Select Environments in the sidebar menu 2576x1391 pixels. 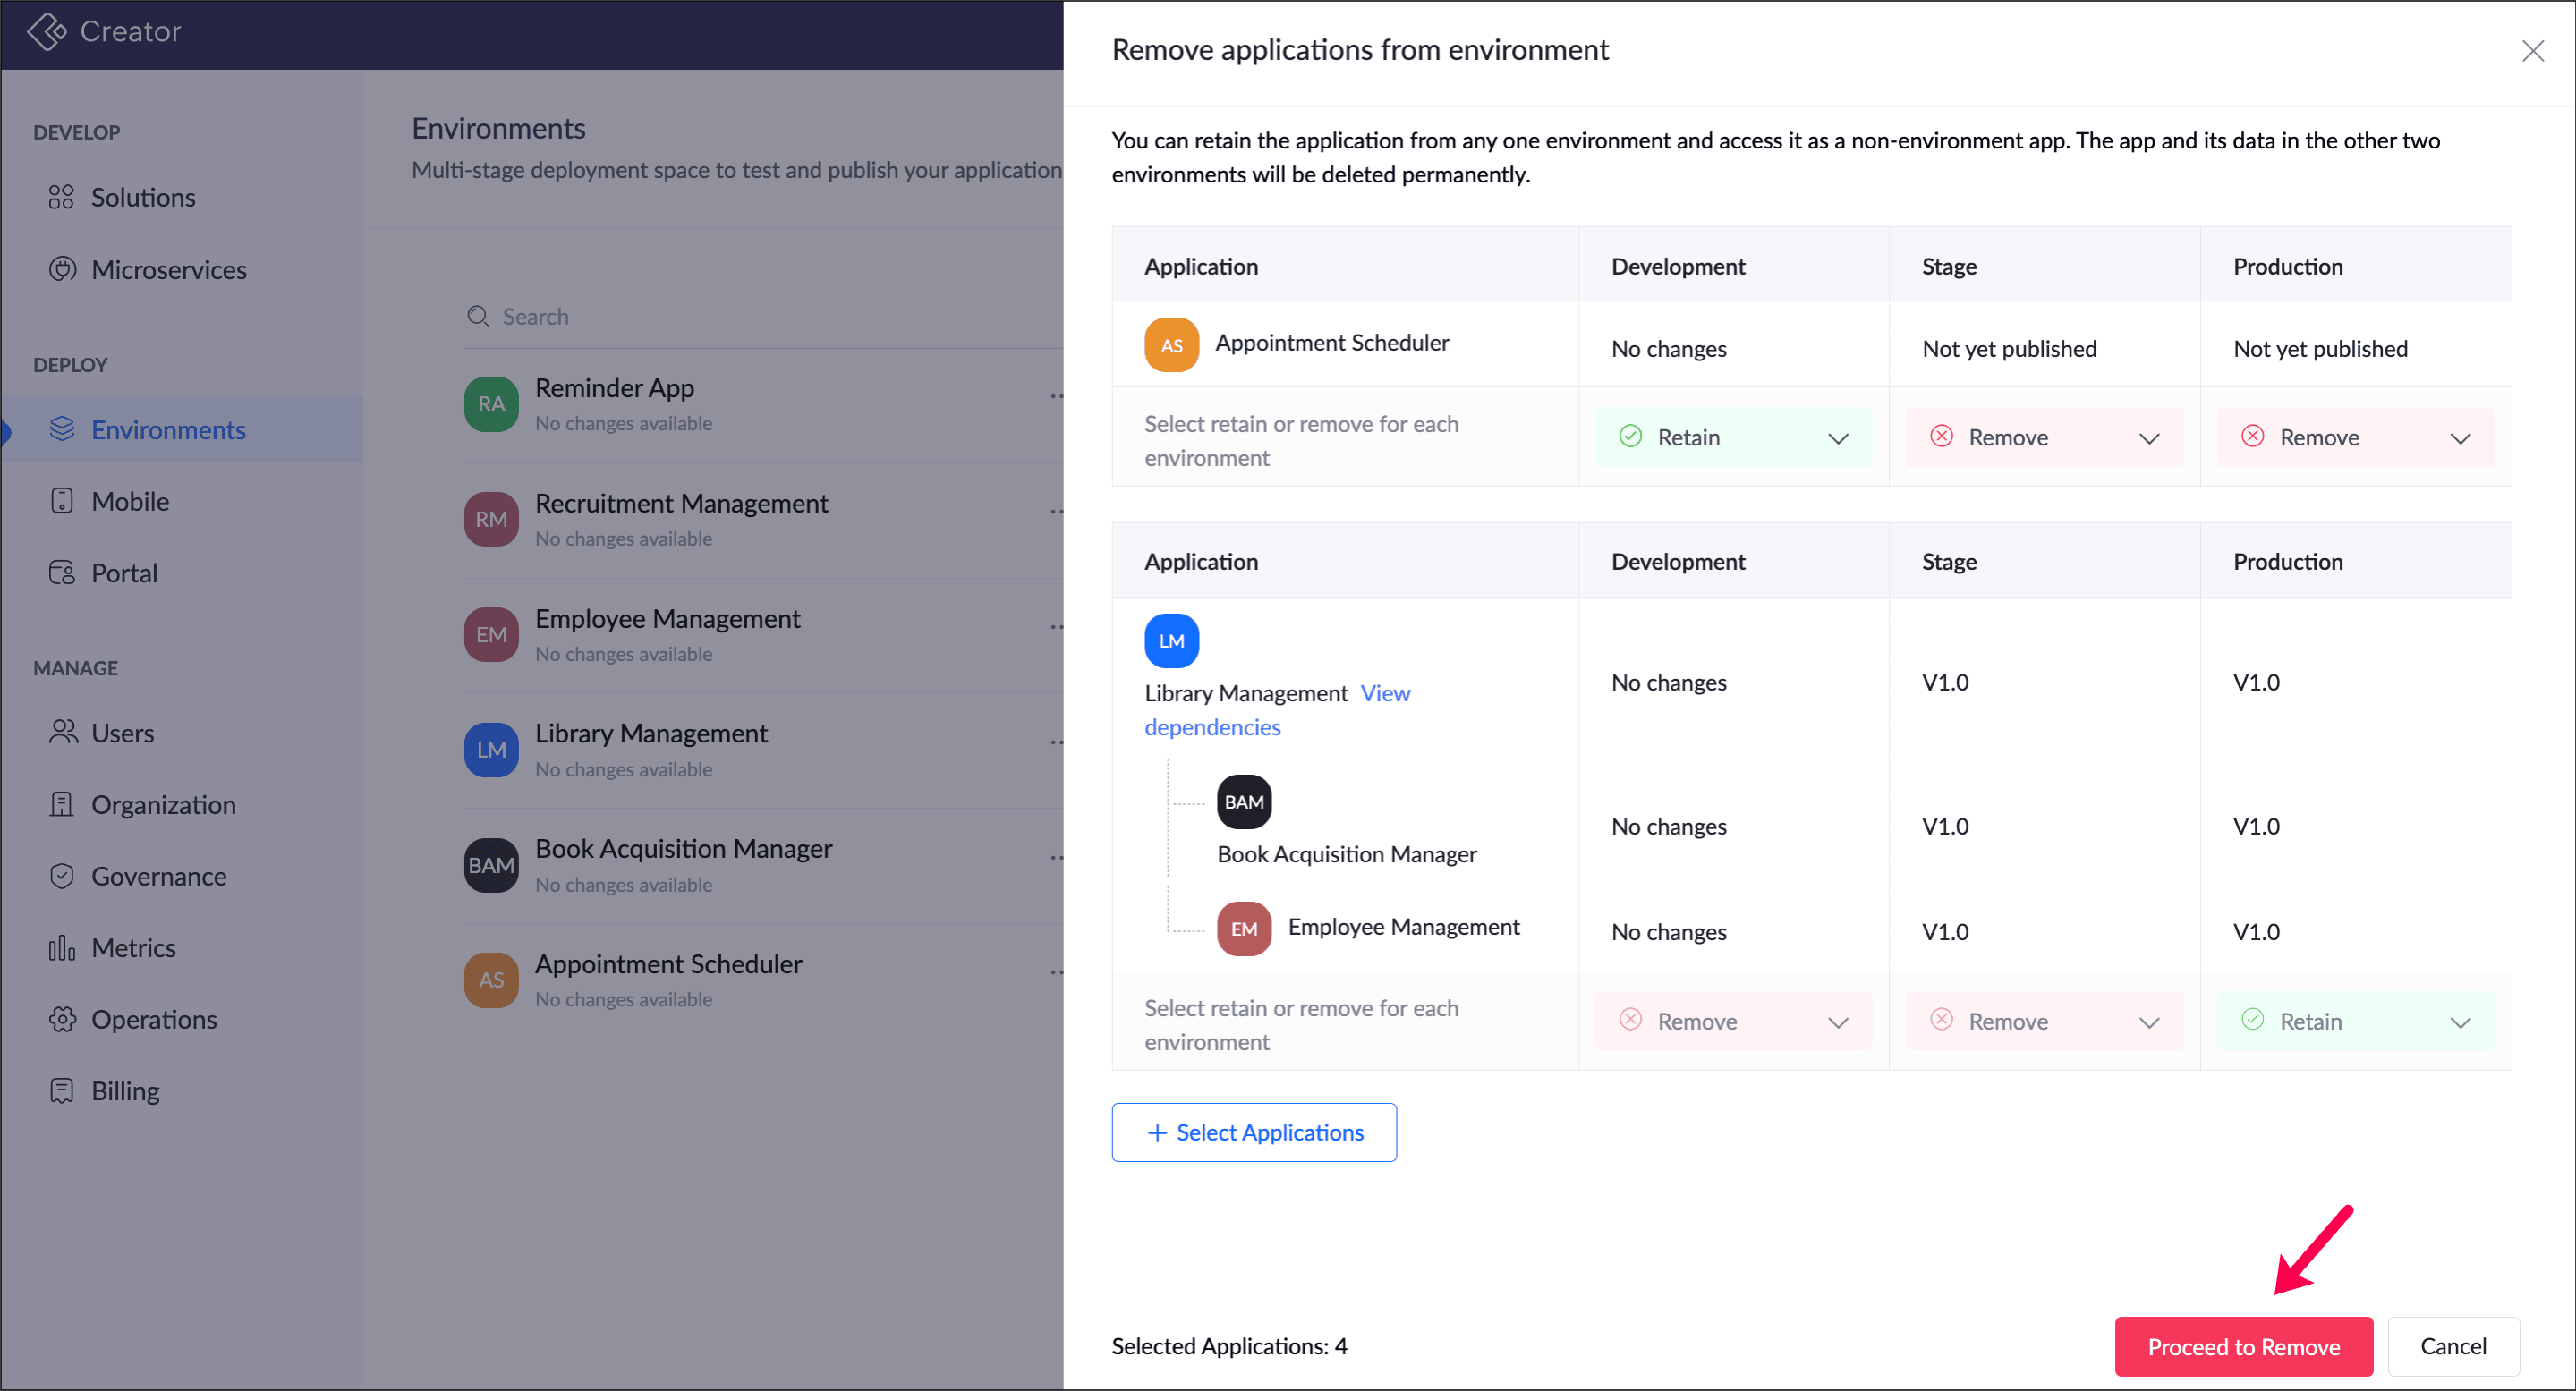168,430
